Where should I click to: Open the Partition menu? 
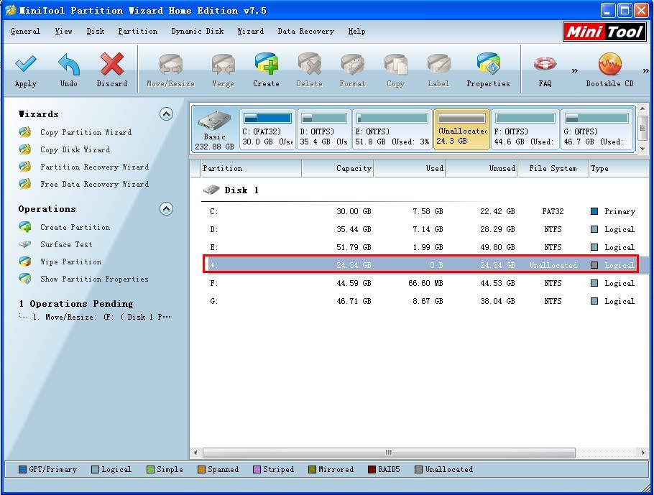click(x=138, y=32)
